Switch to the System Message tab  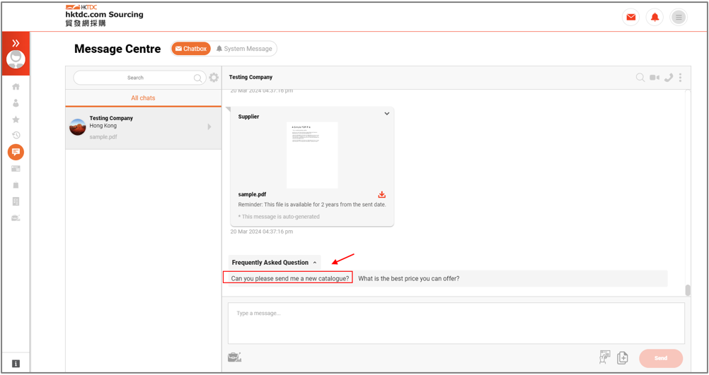(244, 49)
